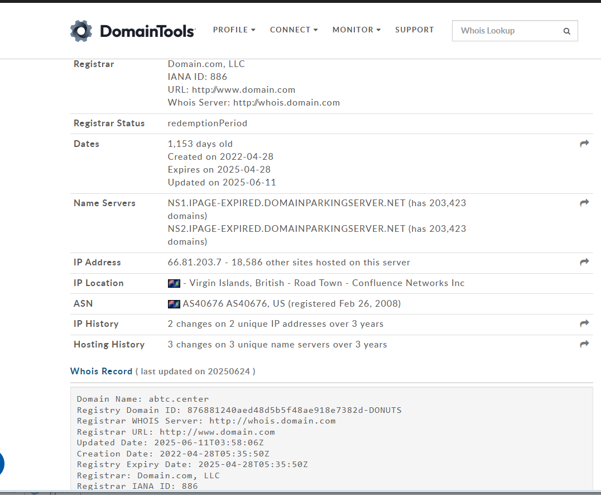Click the Hosting History arrow icon

pyautogui.click(x=584, y=344)
